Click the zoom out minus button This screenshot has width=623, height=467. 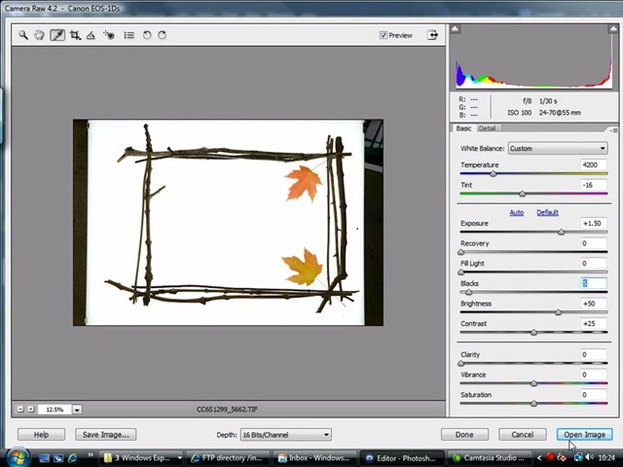[20, 409]
